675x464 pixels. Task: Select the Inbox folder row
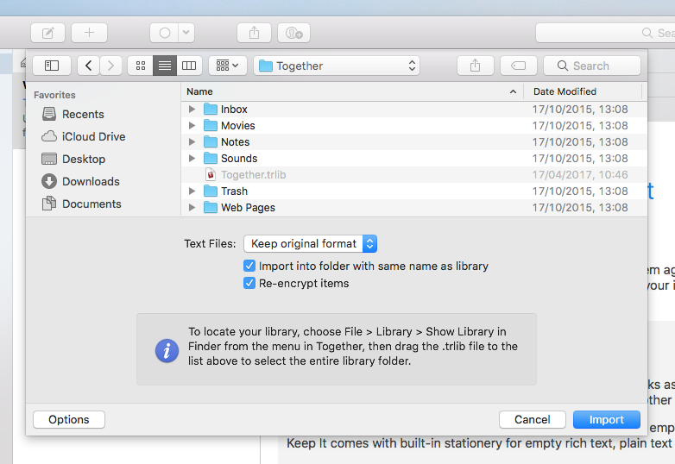(414, 110)
